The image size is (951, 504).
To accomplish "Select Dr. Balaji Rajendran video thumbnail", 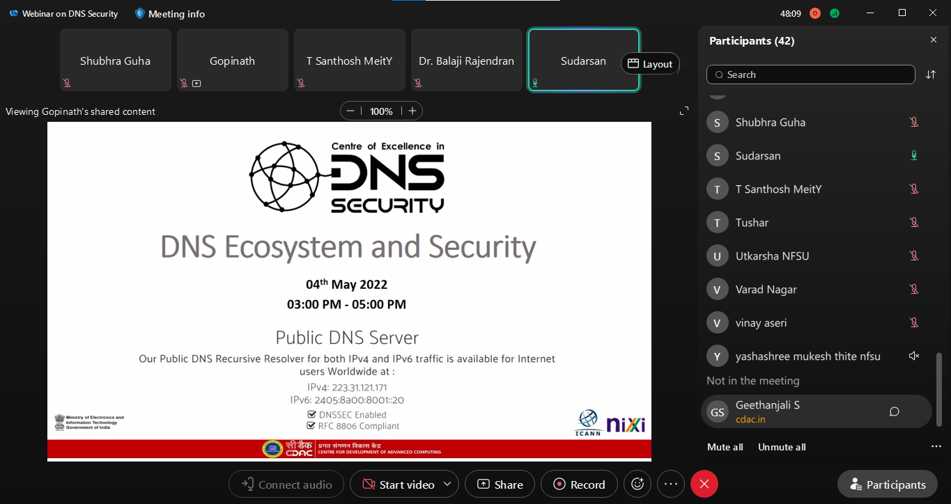I will coord(467,60).
